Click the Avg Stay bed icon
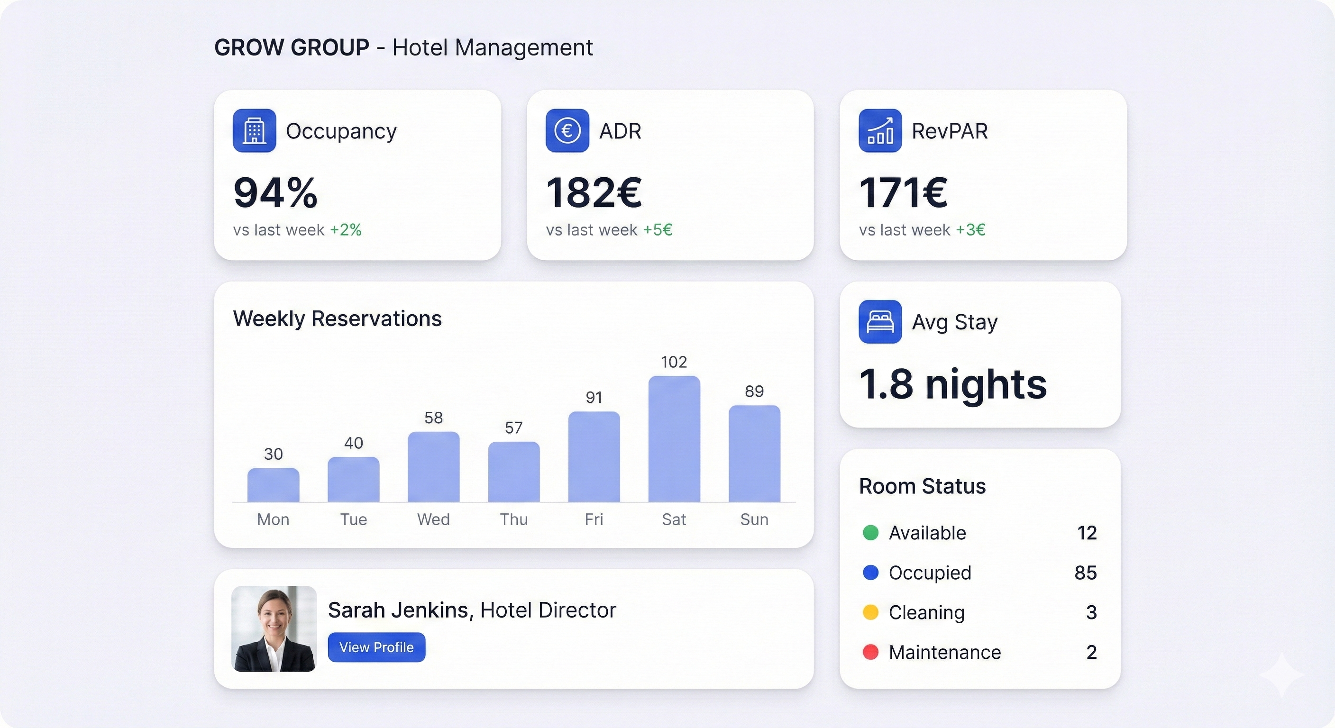The image size is (1335, 728). (x=880, y=322)
